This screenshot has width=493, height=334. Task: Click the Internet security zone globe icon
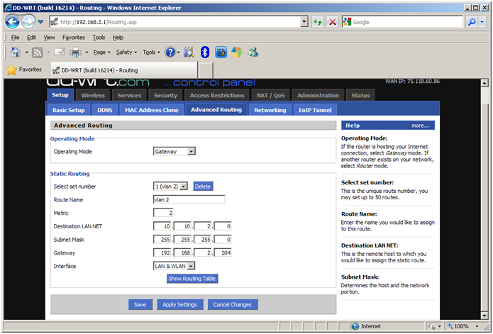click(355, 326)
